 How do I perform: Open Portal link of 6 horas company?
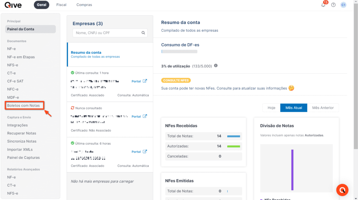[136, 152]
